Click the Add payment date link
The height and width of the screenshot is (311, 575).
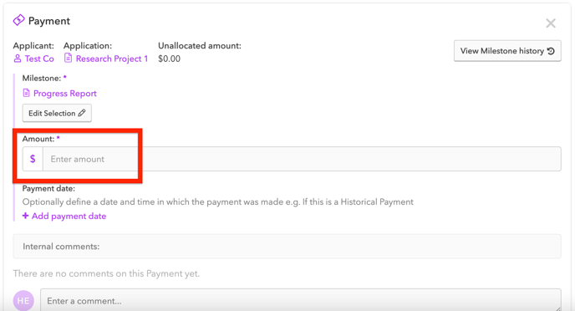pyautogui.click(x=69, y=216)
